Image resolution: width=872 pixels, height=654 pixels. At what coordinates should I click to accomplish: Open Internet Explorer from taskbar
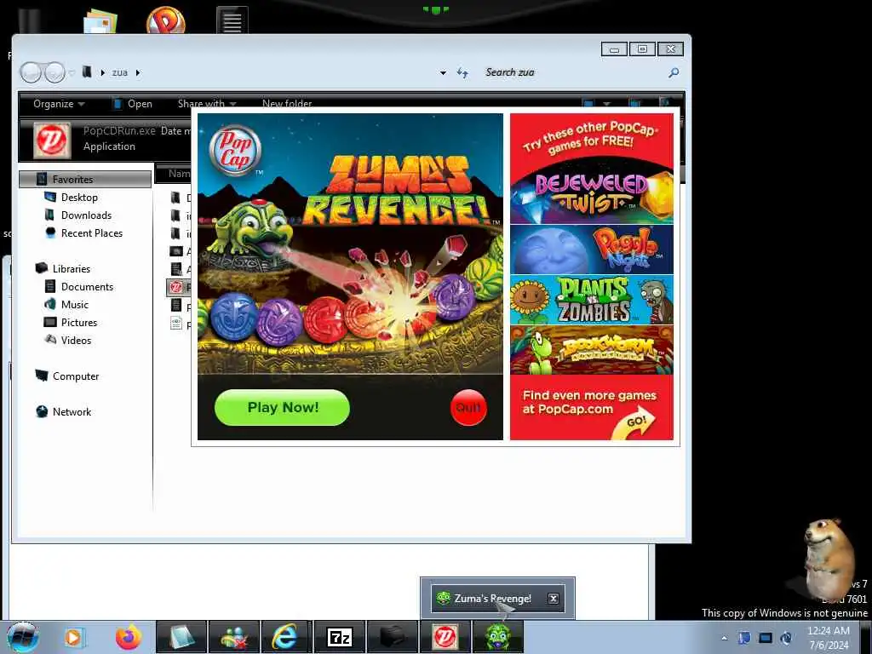click(284, 637)
